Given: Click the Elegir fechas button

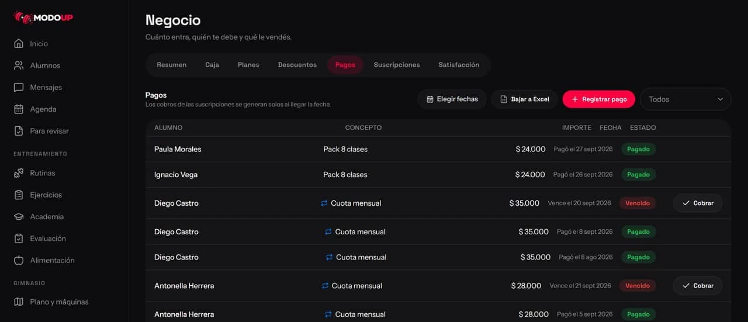Looking at the screenshot, I should coord(452,99).
